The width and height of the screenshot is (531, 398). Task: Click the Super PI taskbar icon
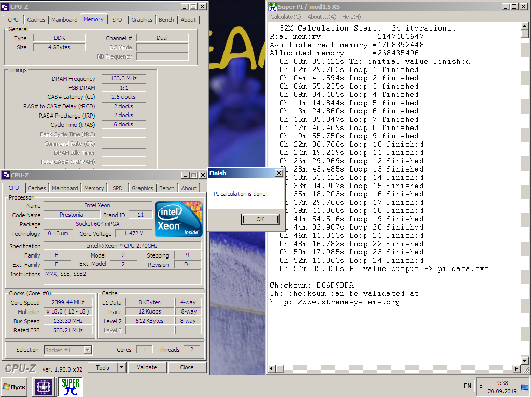tap(71, 387)
